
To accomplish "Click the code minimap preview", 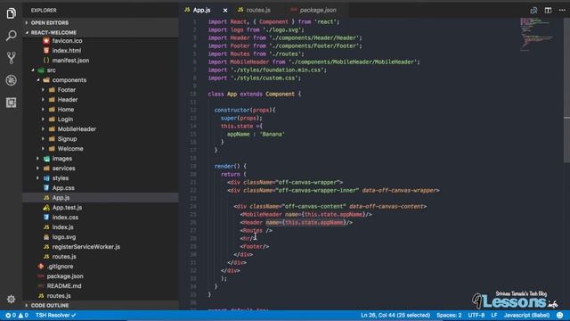I will [536, 35].
